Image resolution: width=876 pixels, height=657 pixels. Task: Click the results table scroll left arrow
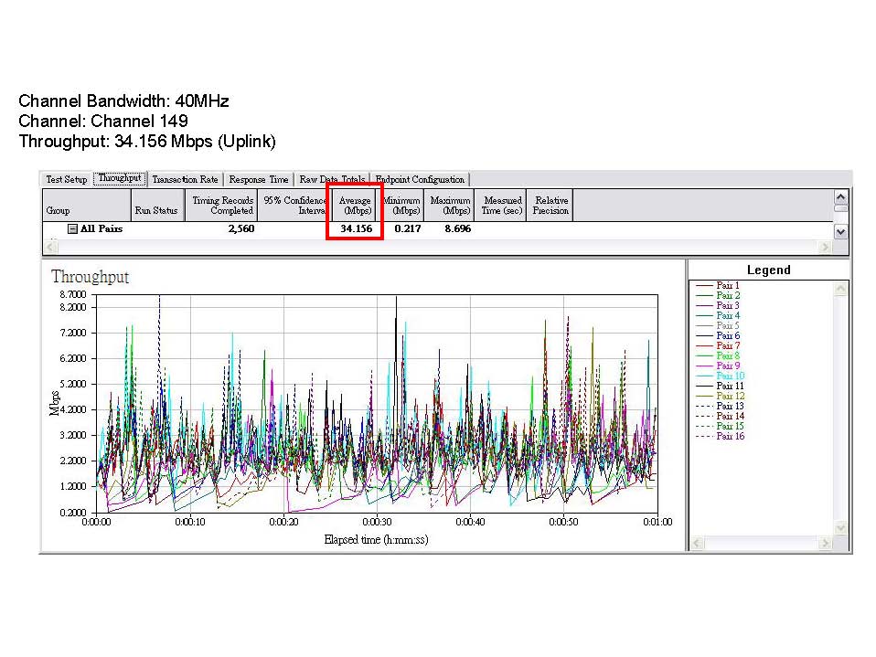point(51,247)
